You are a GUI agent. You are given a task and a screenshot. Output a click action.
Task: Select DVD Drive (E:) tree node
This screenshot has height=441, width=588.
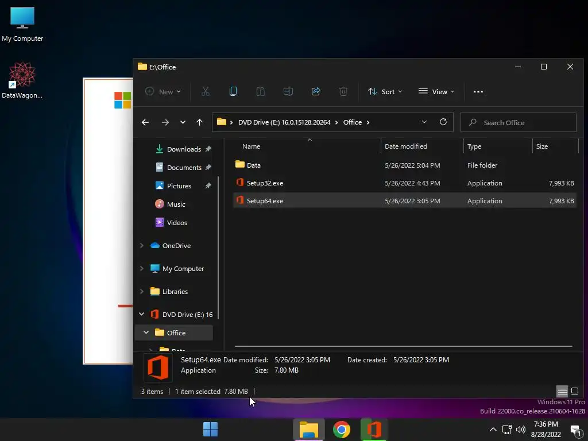[x=187, y=314]
